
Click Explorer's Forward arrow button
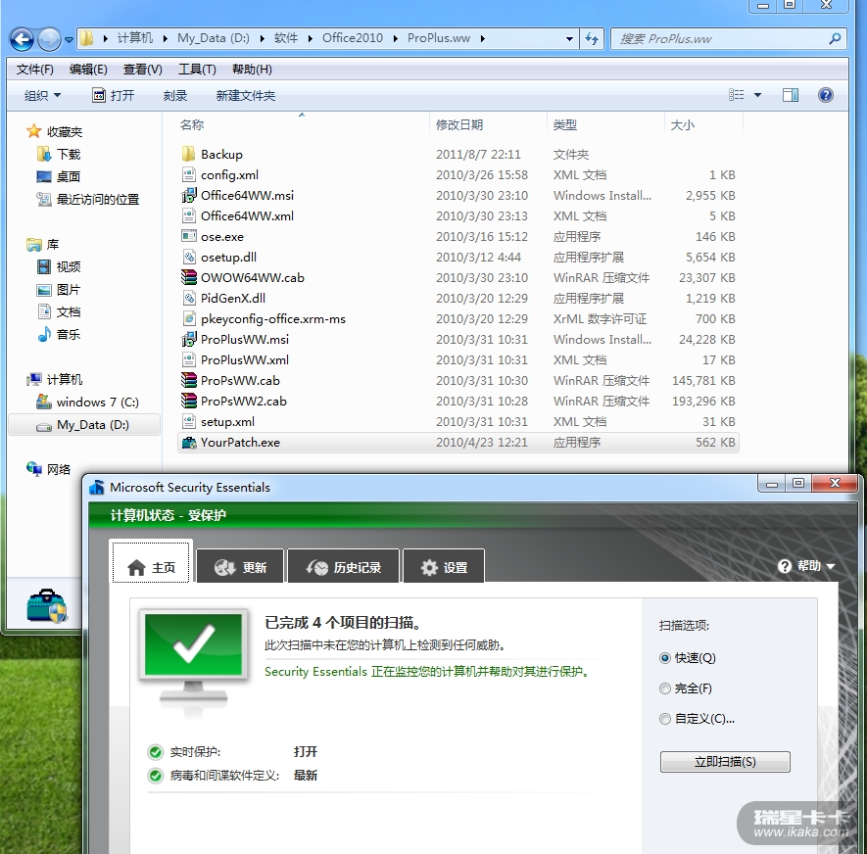click(x=49, y=39)
